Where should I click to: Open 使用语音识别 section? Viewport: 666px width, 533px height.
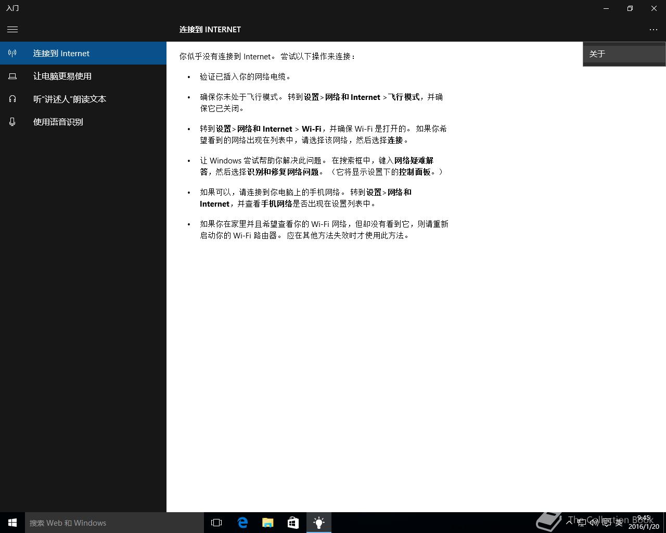tap(83, 122)
